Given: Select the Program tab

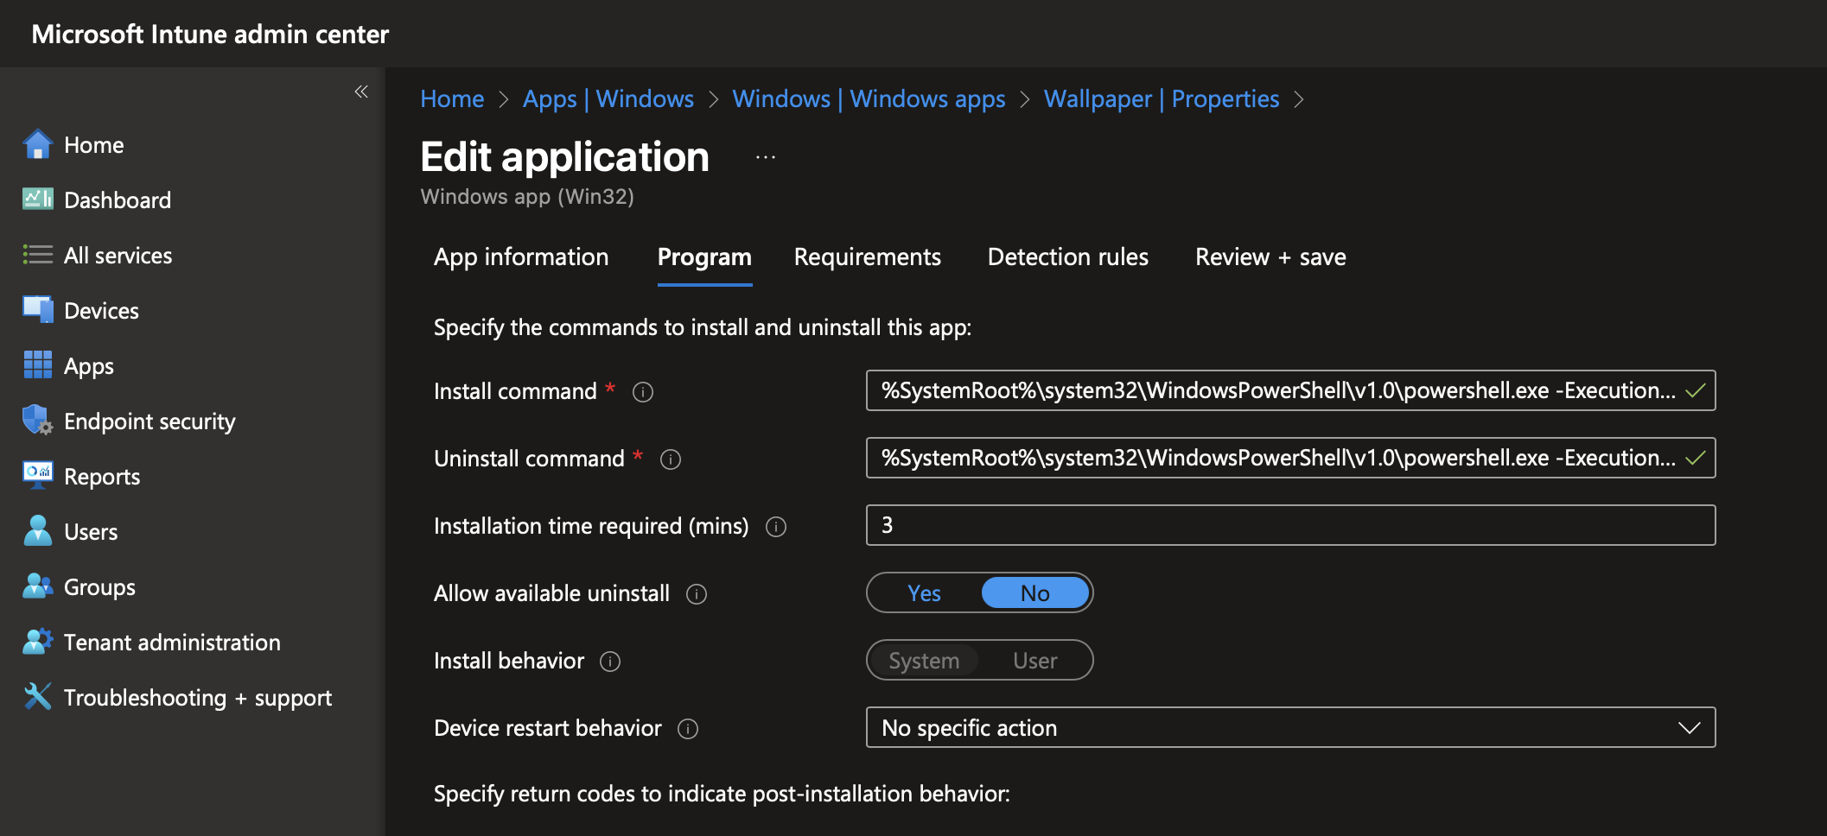Looking at the screenshot, I should coord(704,257).
